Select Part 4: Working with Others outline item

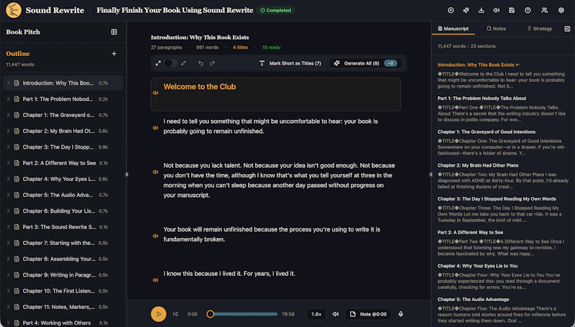click(63, 323)
